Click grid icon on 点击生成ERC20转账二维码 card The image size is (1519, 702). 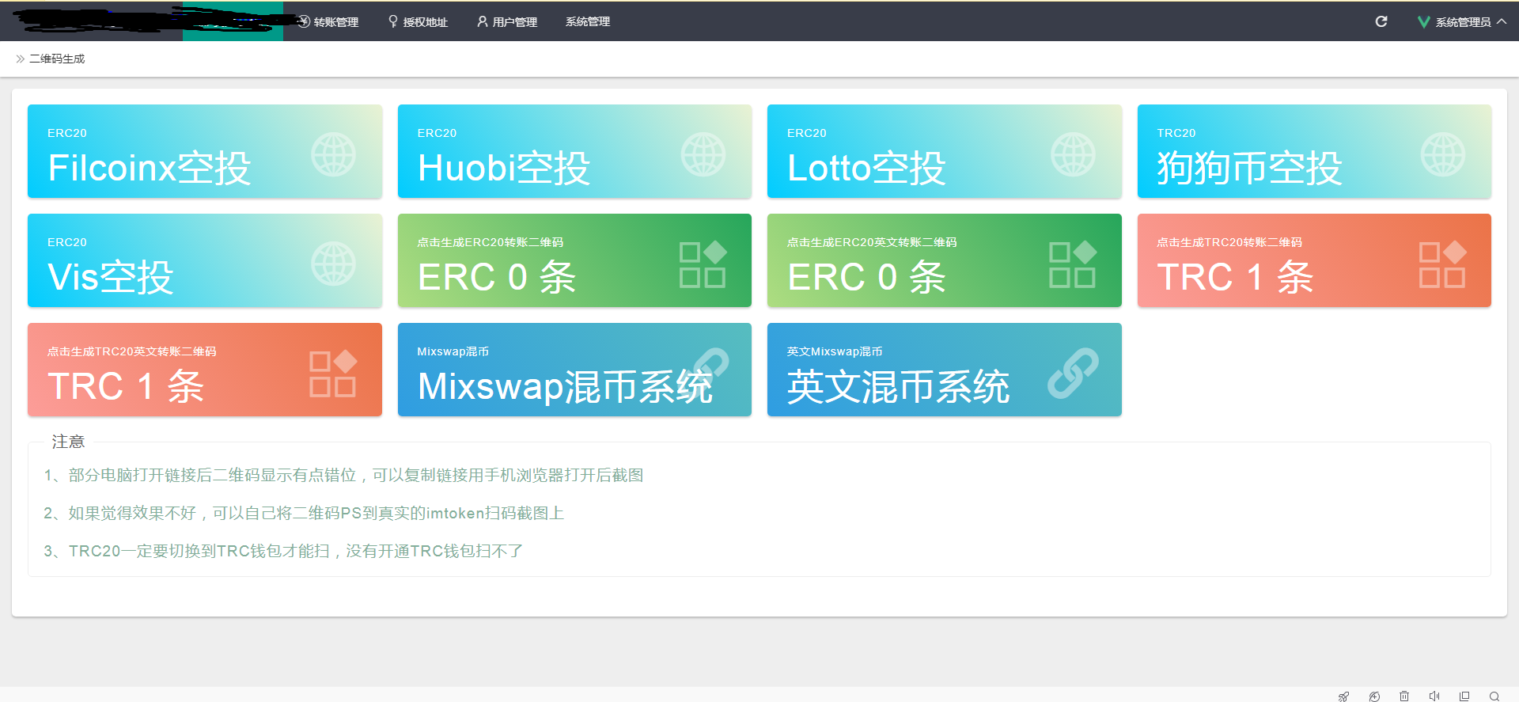click(x=703, y=264)
